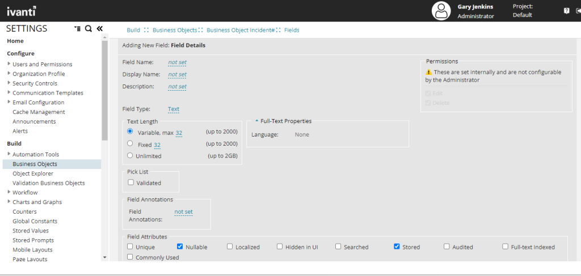Open Page Layouts in the sidebar
The width and height of the screenshot is (581, 276).
click(x=30, y=260)
